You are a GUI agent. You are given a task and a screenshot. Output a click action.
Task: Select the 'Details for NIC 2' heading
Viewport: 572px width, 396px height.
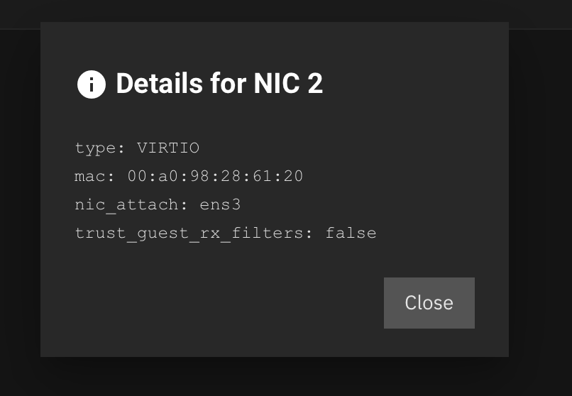[x=219, y=84]
